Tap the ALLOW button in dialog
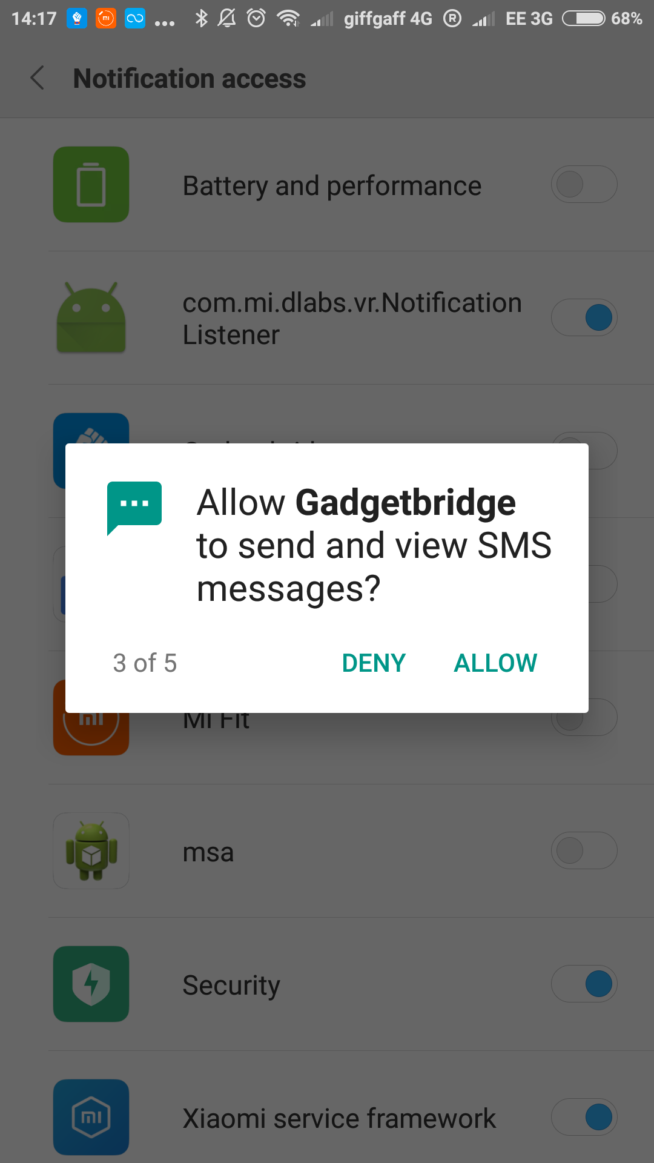The image size is (654, 1163). [495, 663]
